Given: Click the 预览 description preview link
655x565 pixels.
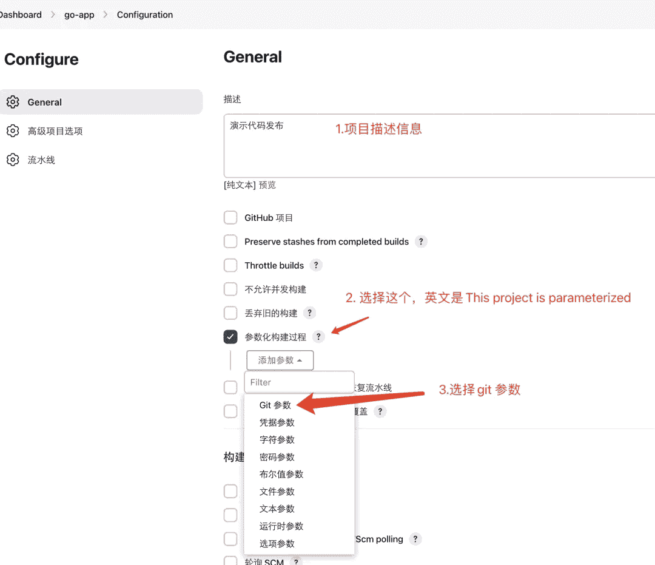Looking at the screenshot, I should tap(267, 185).
